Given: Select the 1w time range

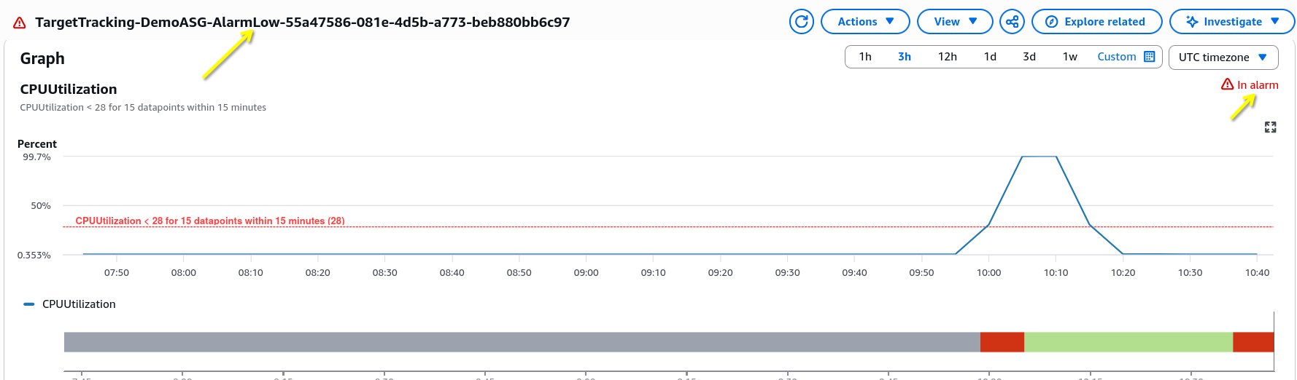Looking at the screenshot, I should (x=1069, y=56).
